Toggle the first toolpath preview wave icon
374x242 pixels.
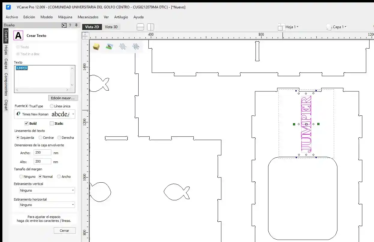[x=123, y=46]
